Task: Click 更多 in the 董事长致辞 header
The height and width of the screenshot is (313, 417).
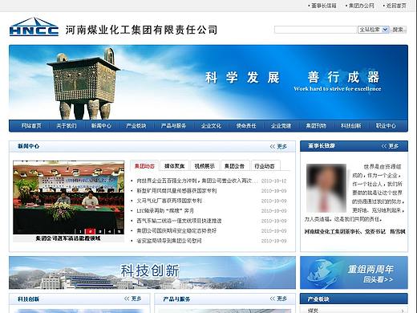Action: [x=390, y=146]
